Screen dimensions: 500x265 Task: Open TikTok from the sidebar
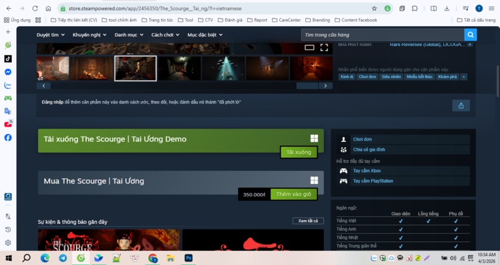pyautogui.click(x=8, y=59)
